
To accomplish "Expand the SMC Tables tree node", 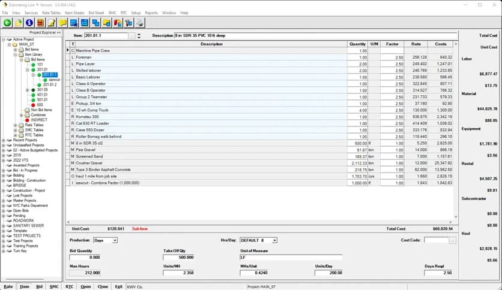I will [16, 130].
